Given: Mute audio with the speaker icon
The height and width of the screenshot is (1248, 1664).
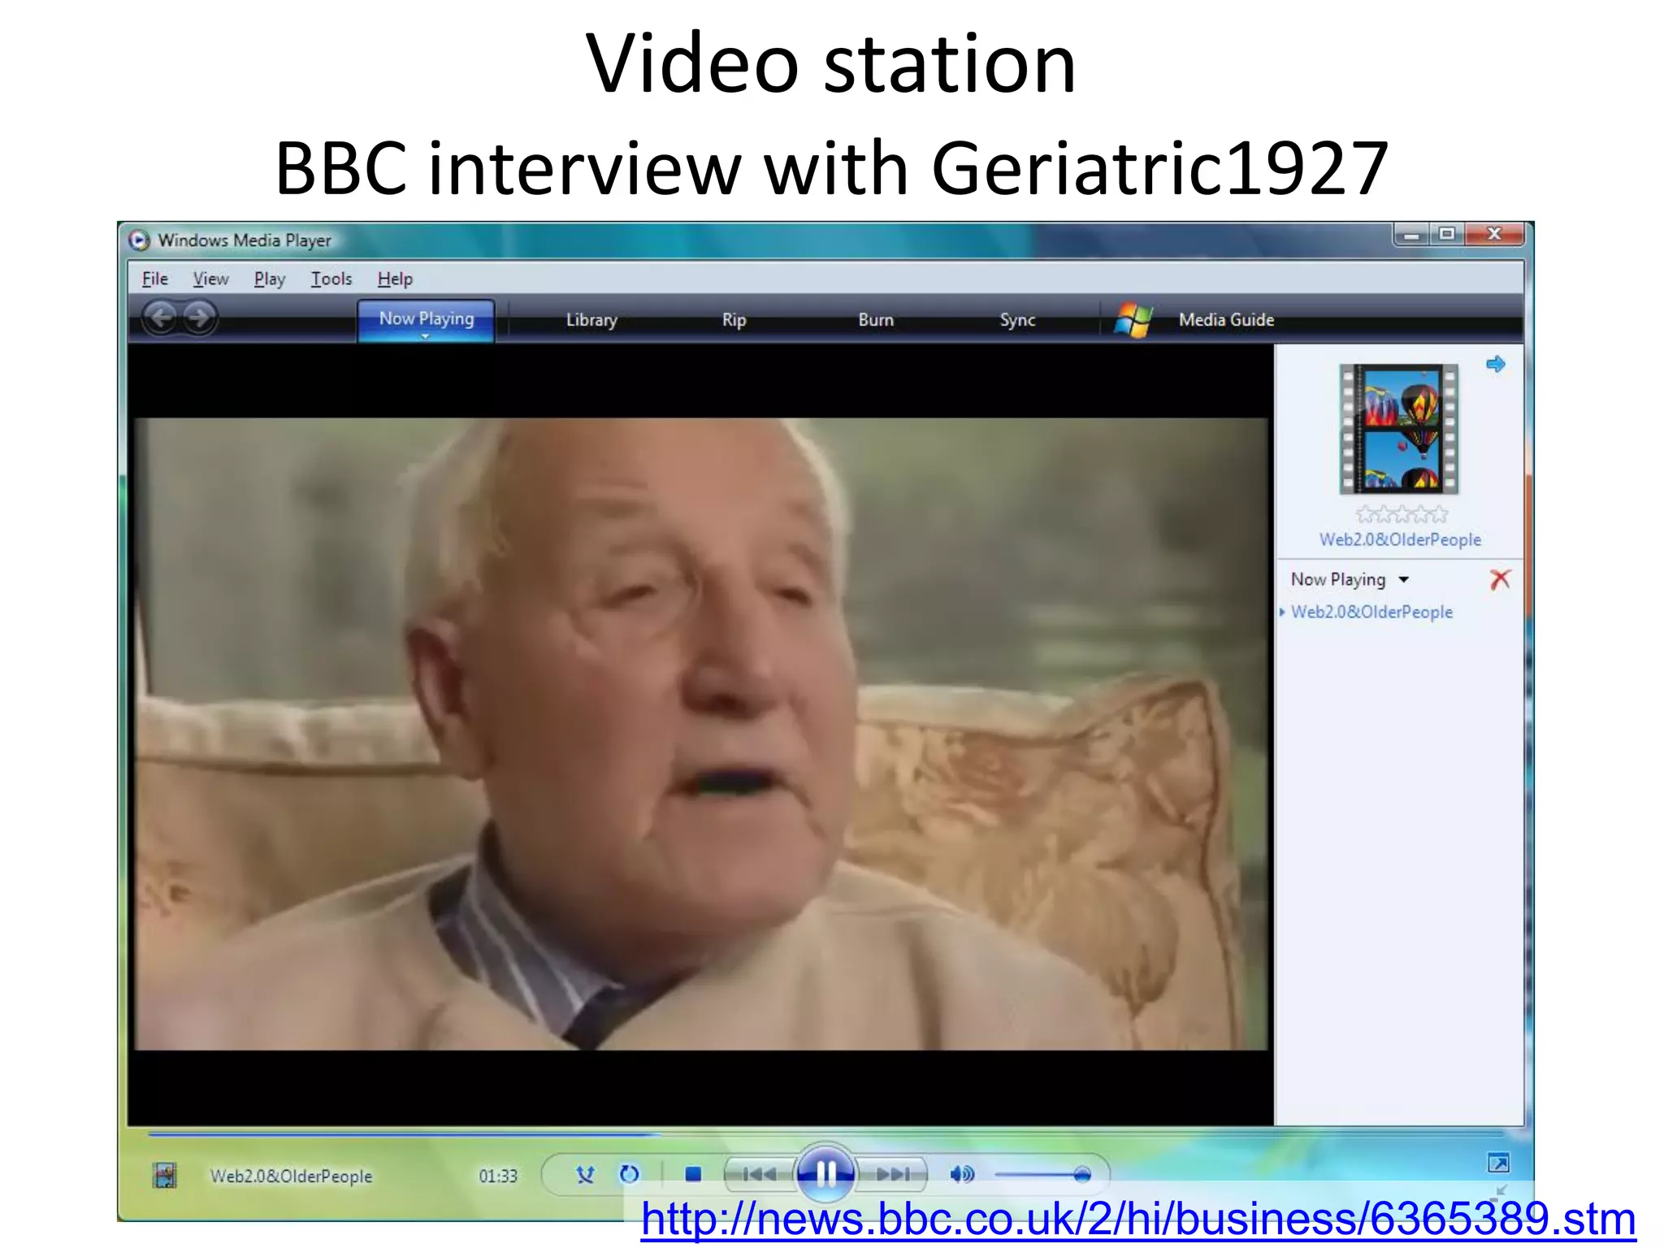Looking at the screenshot, I should point(961,1174).
